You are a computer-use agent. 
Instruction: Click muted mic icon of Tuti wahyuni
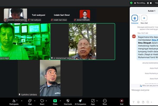(29, 20)
